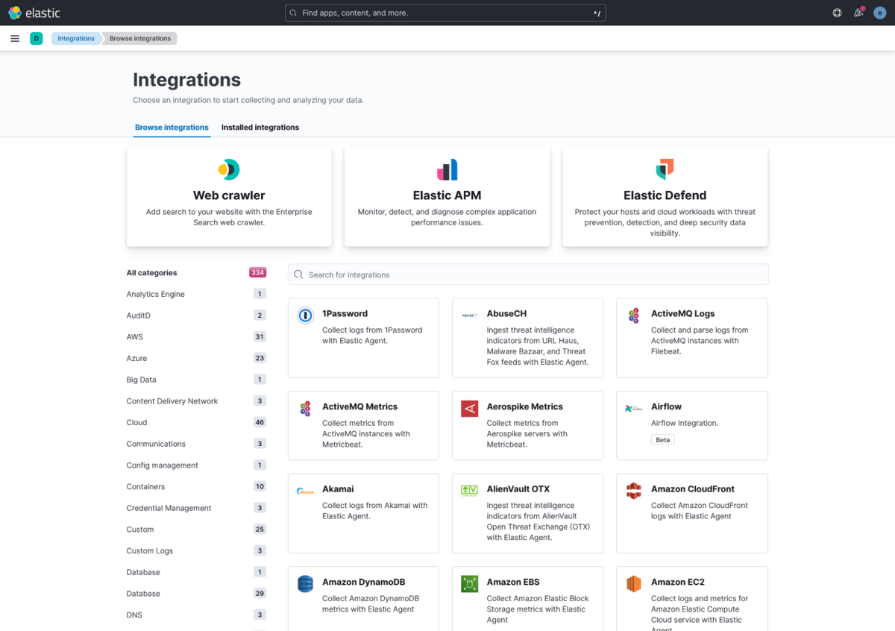Screen dimensions: 895x631
Task: Click the Aerospike Metrics red icon
Action: 469,409
